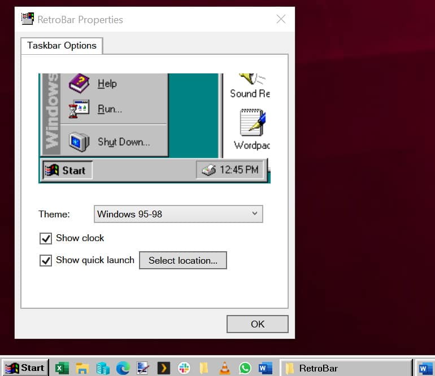Open WhatsApp from the quick launch bar
Screen dimensions: 435x376
[245, 368]
